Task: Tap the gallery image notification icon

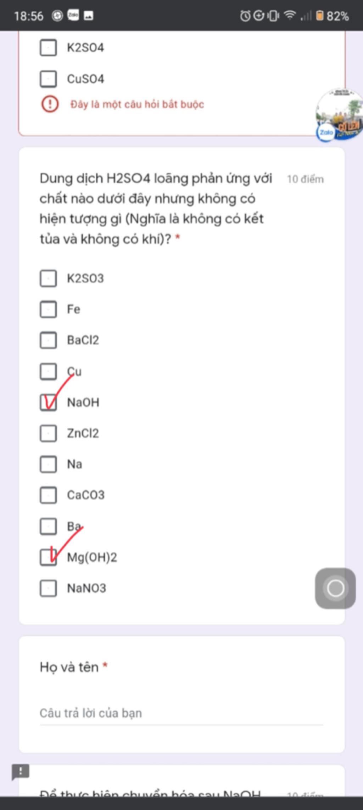Action: coord(89,16)
